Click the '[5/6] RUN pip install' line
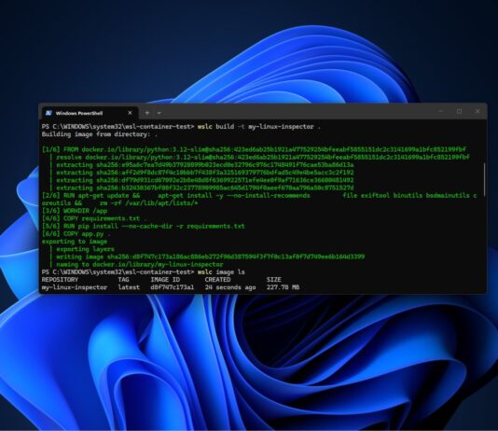498x431 pixels. 144,226
